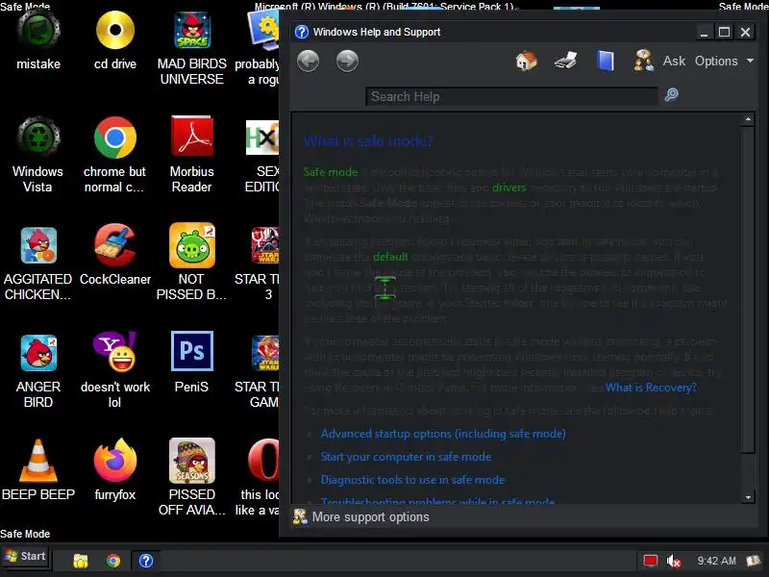Open Help and Support home page
This screenshot has width=769, height=577.
click(526, 62)
